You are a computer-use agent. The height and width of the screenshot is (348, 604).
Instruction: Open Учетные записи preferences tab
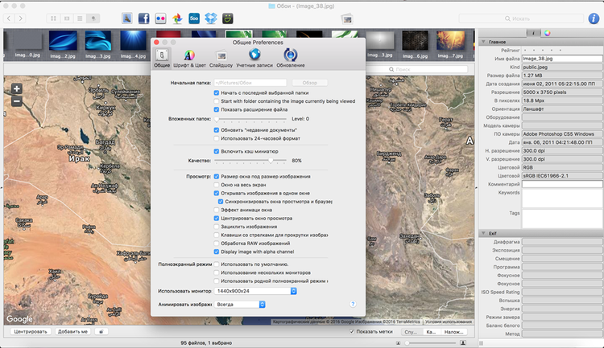click(x=254, y=59)
